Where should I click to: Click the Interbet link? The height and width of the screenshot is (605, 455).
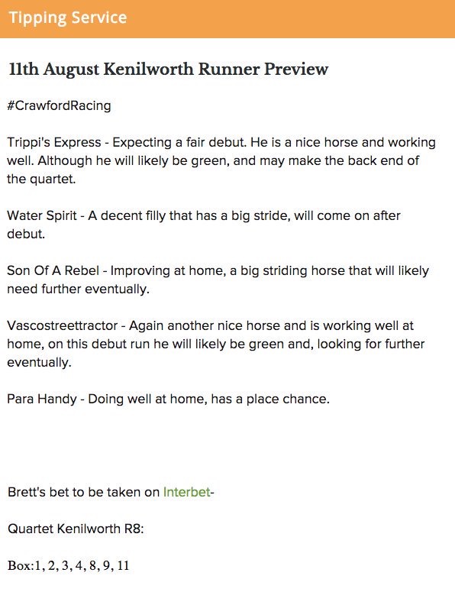pos(186,492)
